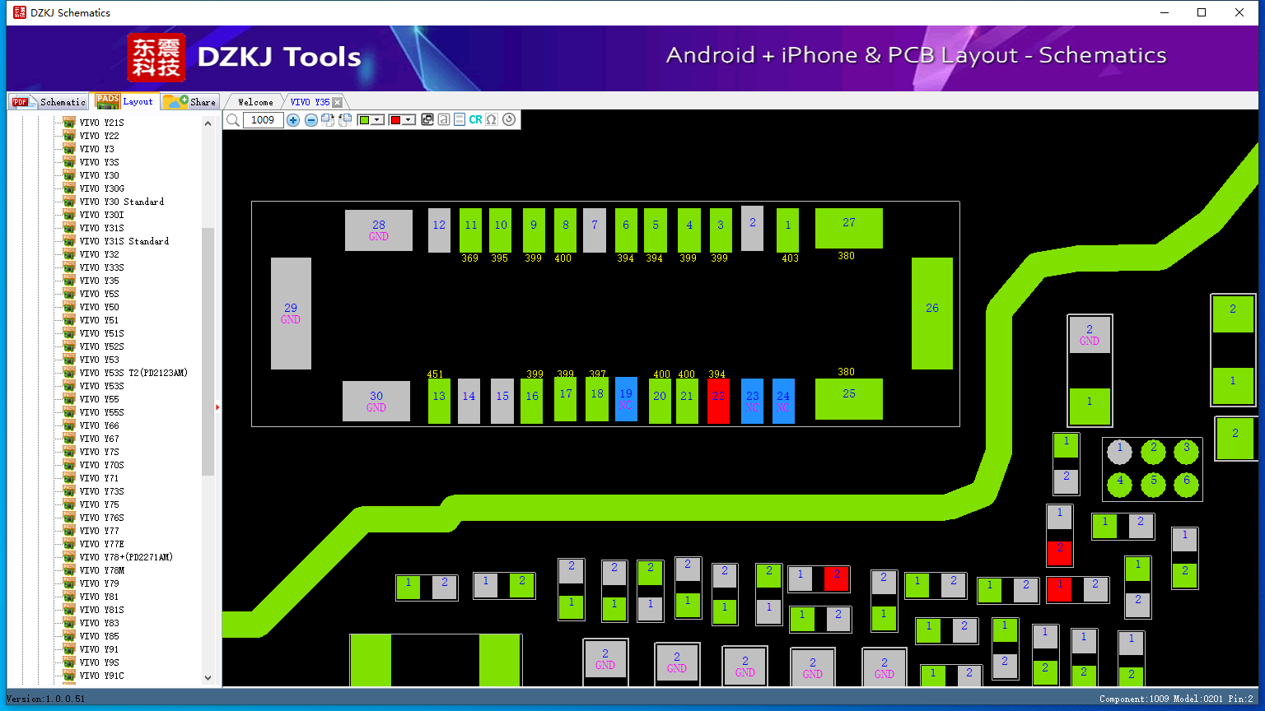Click the PADS icon beside VIVO Y35
1265x711 pixels.
tap(69, 281)
